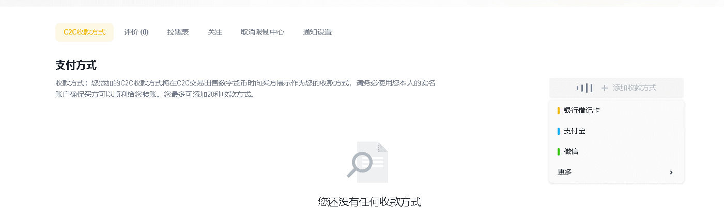Click the 支付方式 heading
The image size is (724, 208).
pyautogui.click(x=76, y=65)
